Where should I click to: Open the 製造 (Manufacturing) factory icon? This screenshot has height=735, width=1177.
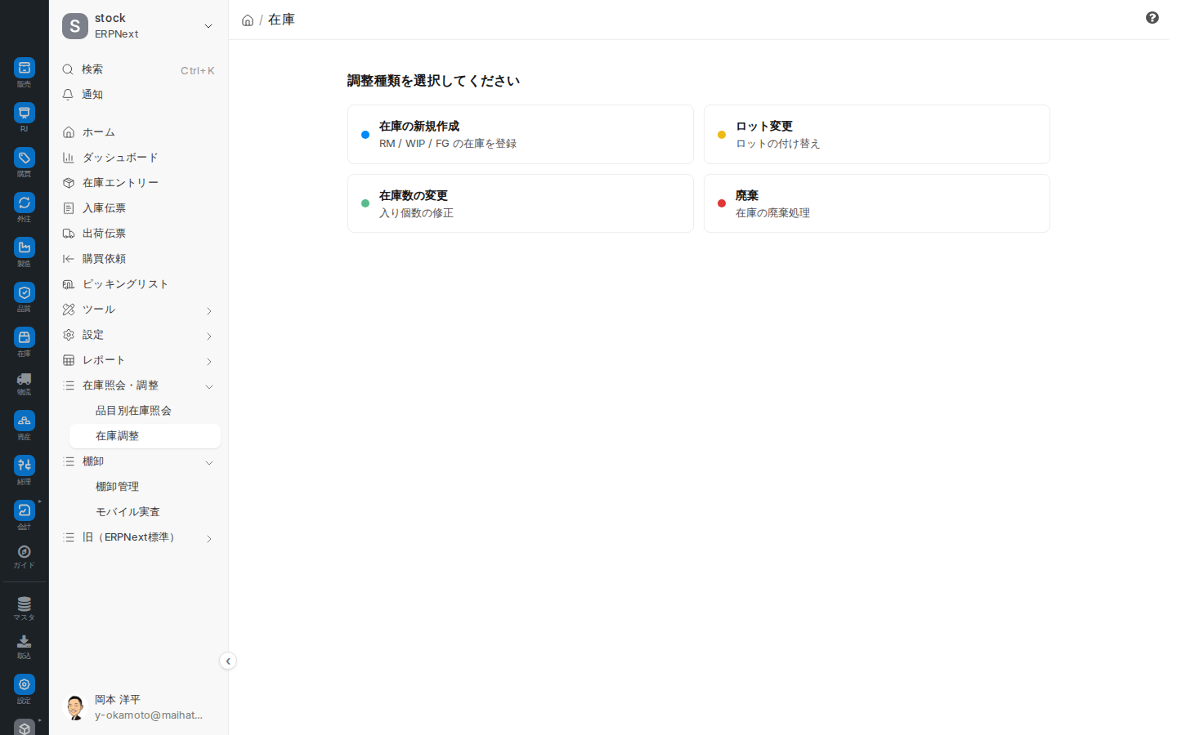(25, 247)
